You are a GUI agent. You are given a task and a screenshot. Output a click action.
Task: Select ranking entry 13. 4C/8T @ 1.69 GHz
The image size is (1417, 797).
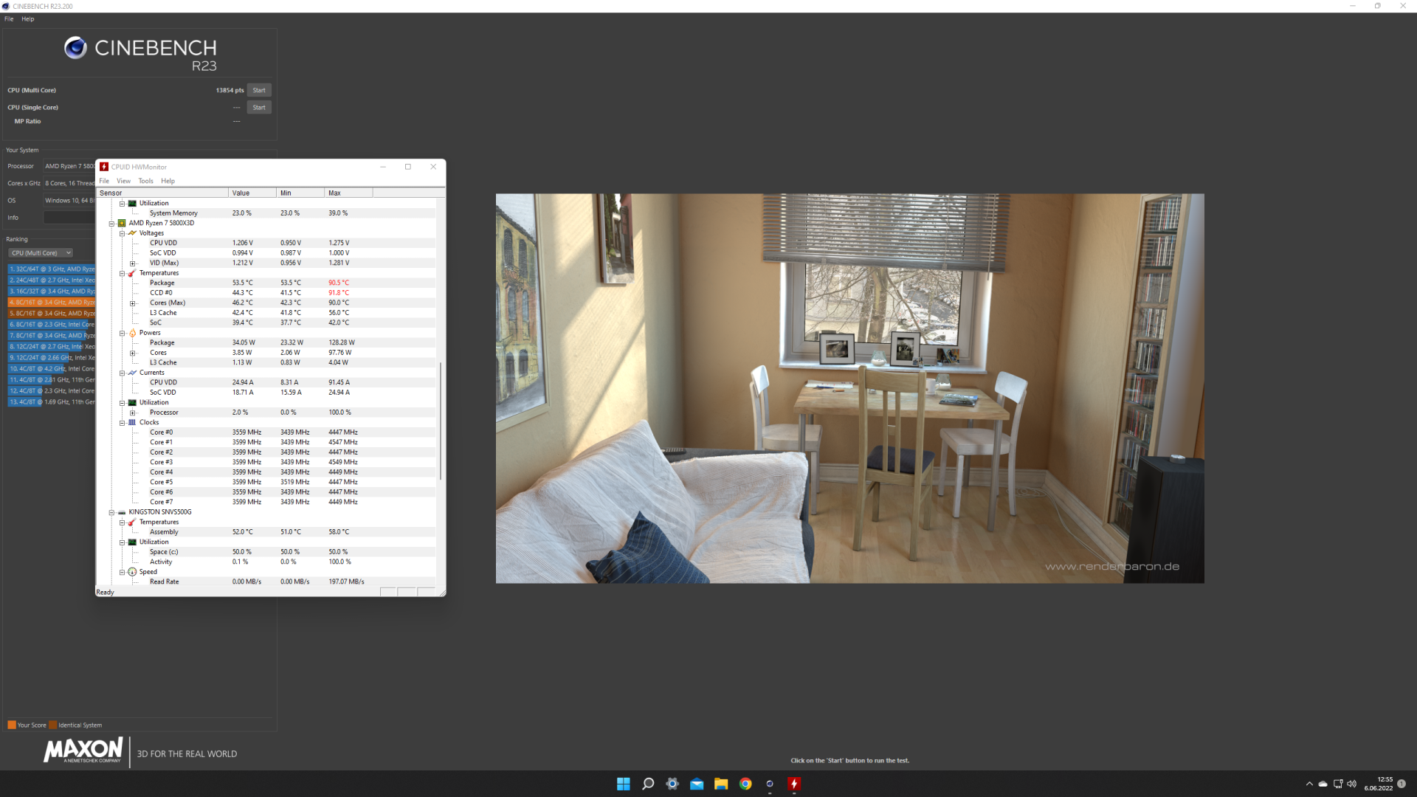click(x=52, y=402)
